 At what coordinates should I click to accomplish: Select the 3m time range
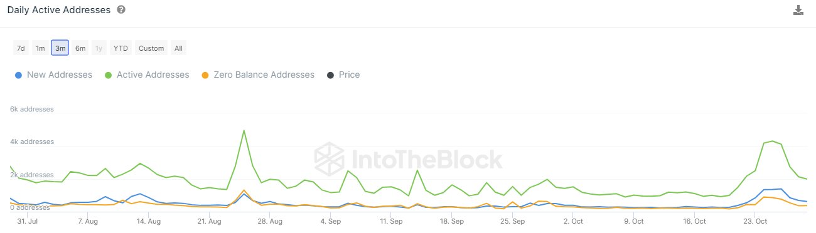click(60, 48)
